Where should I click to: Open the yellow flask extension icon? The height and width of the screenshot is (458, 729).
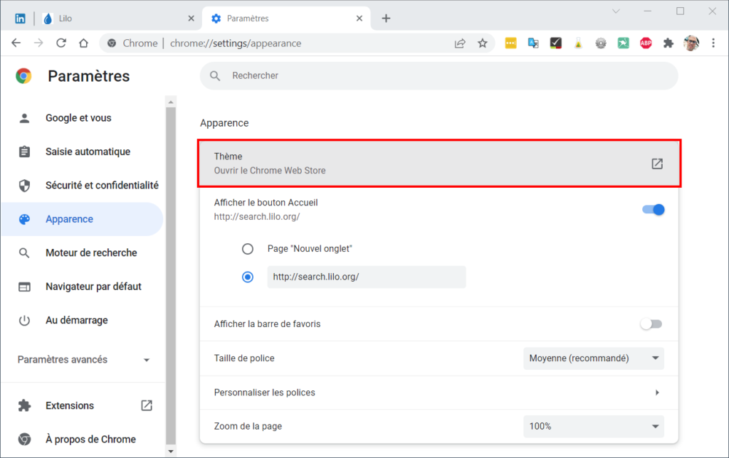[x=578, y=43]
